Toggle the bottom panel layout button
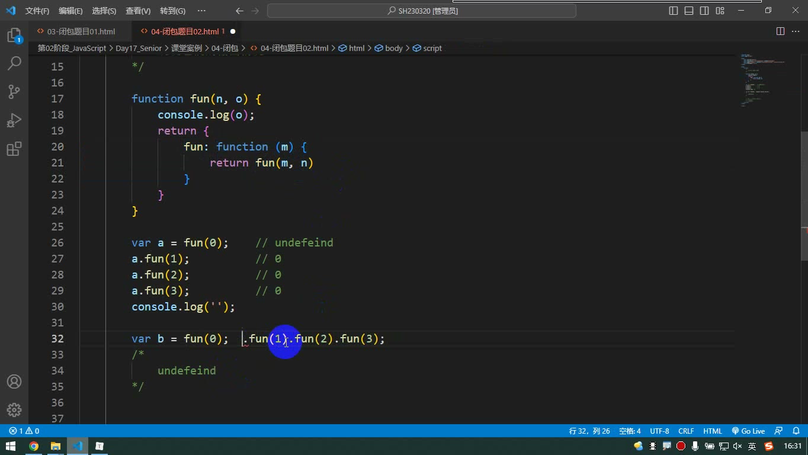 pos(689,11)
